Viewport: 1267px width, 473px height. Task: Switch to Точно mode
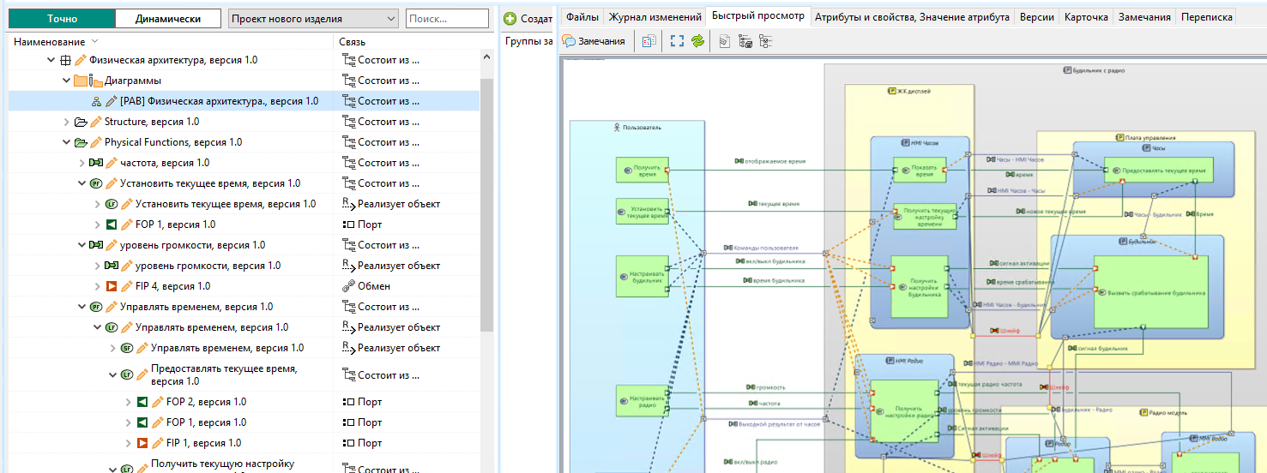pos(62,18)
